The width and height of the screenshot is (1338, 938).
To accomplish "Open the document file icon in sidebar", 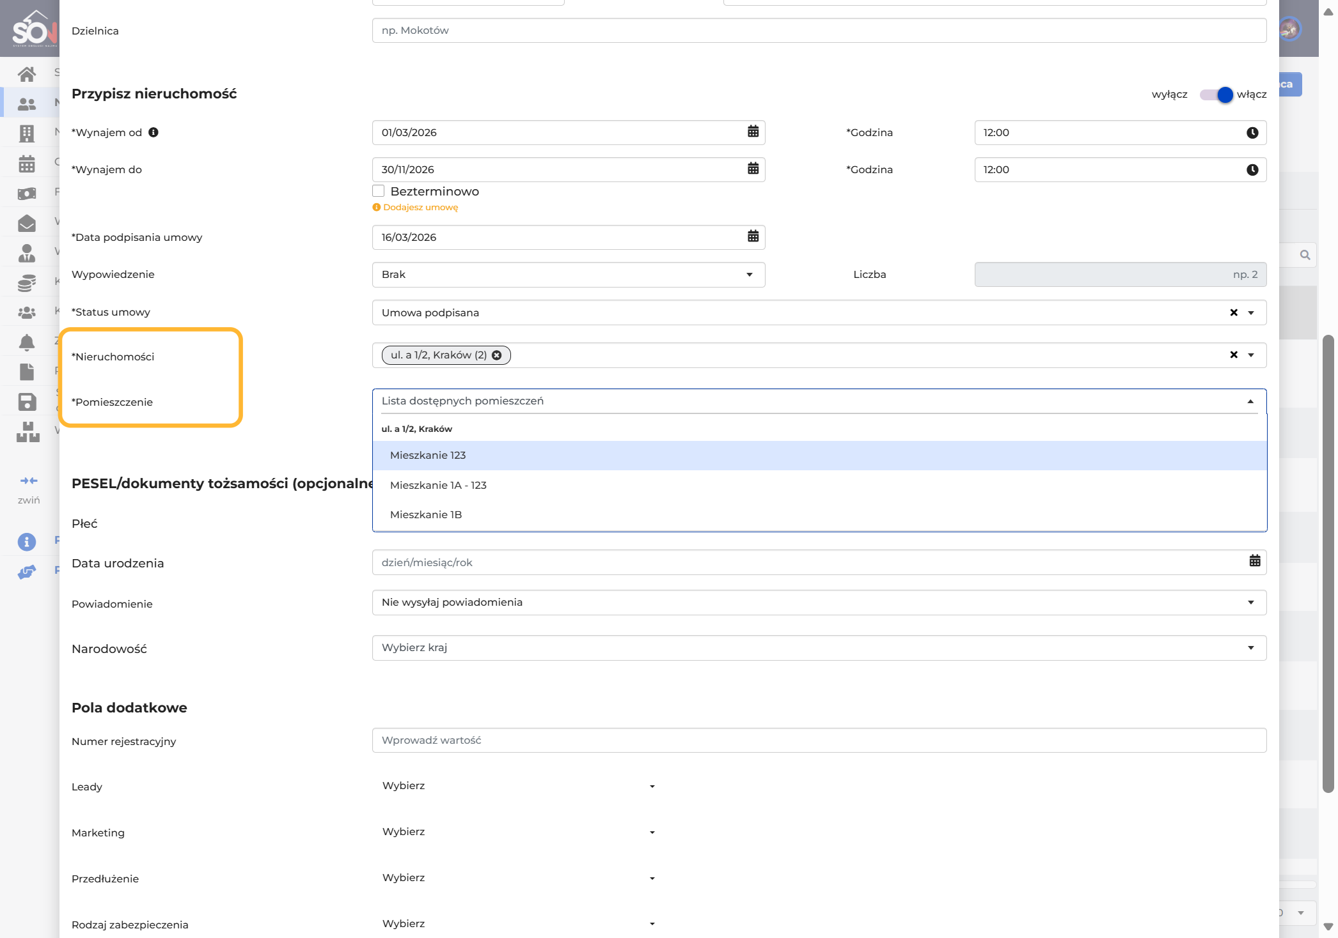I will coord(27,372).
